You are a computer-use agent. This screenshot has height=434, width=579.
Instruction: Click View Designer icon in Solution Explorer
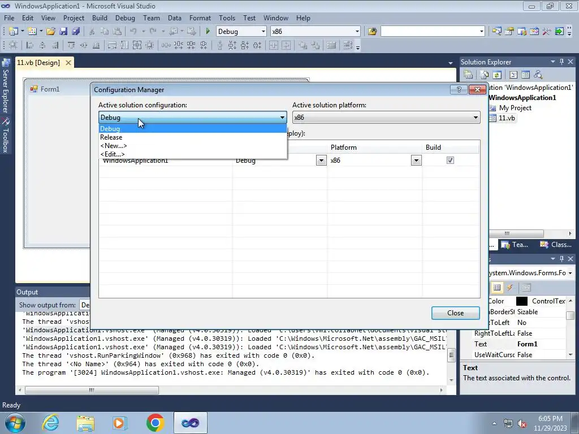(x=525, y=75)
